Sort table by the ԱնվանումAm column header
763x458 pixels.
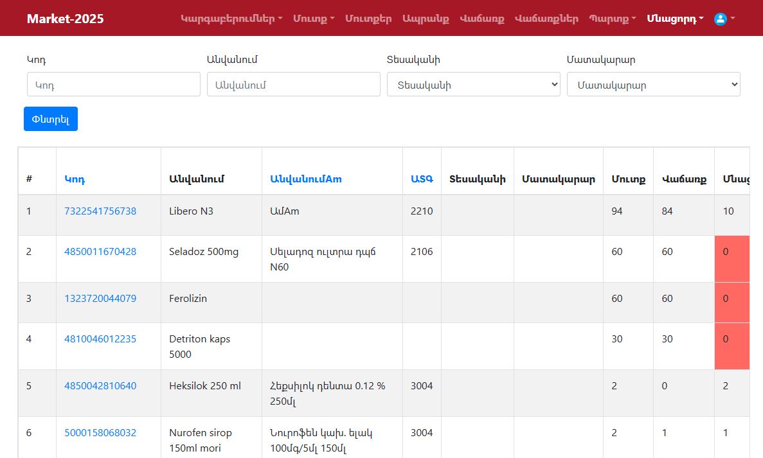(306, 179)
